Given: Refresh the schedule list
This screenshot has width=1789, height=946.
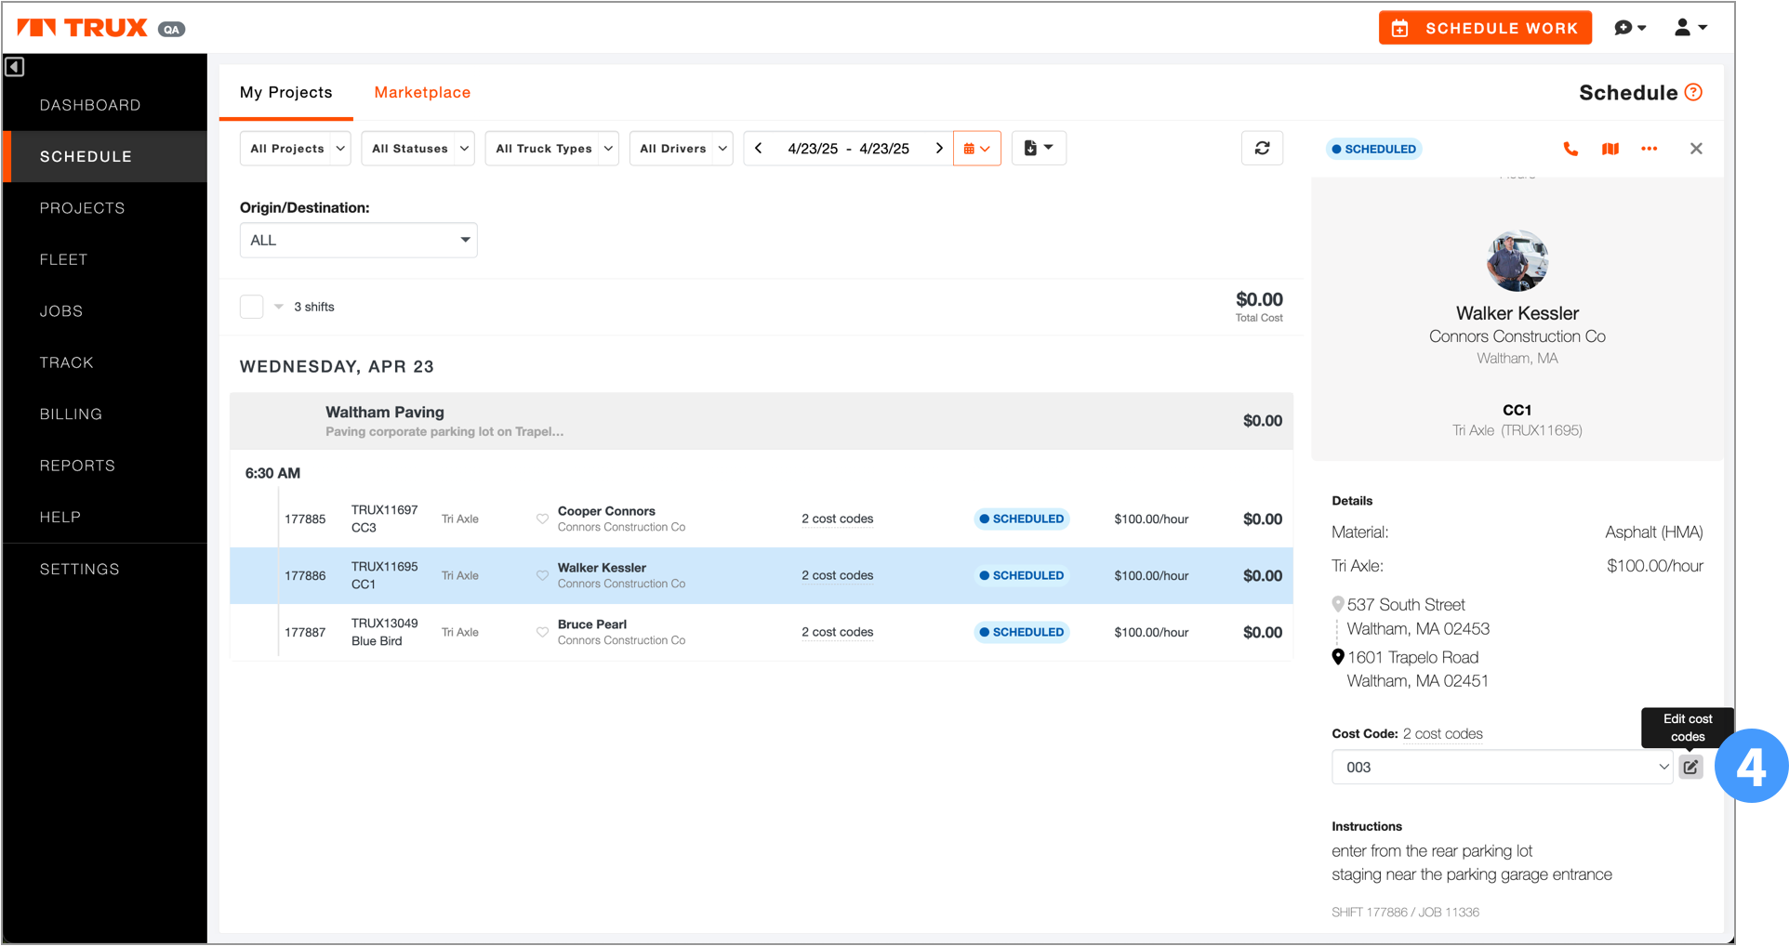Looking at the screenshot, I should point(1262,149).
